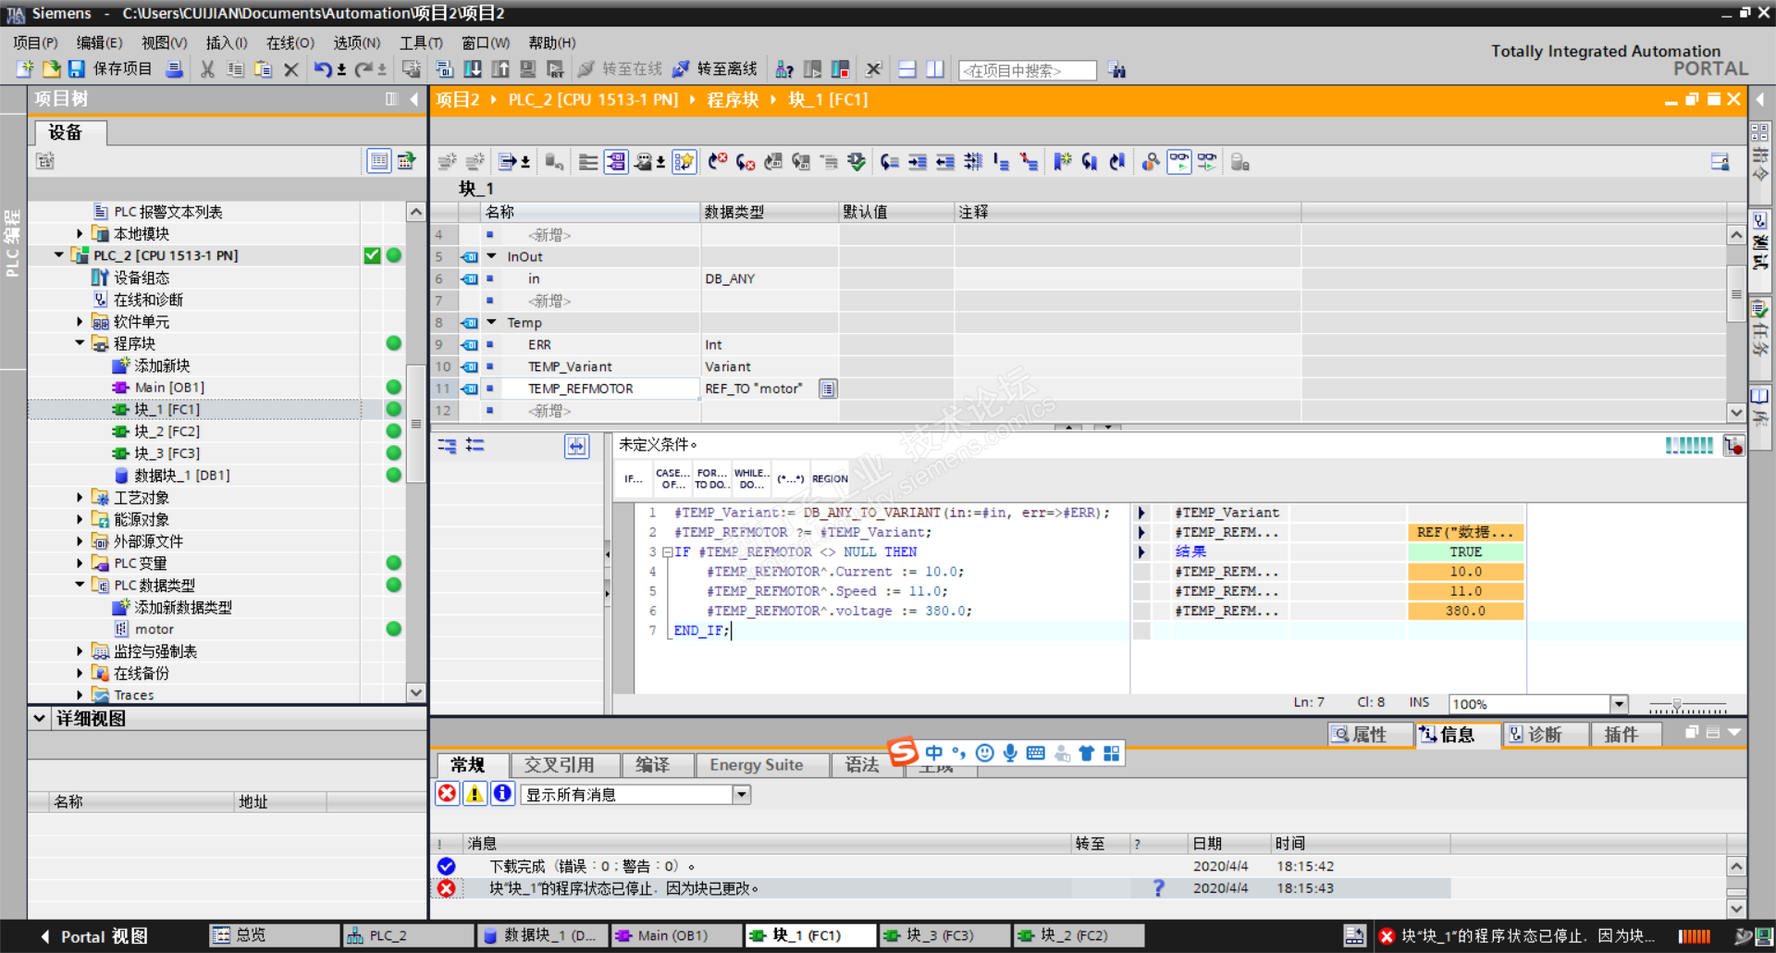Open the 在线(O) menu
This screenshot has width=1776, height=953.
[x=290, y=43]
